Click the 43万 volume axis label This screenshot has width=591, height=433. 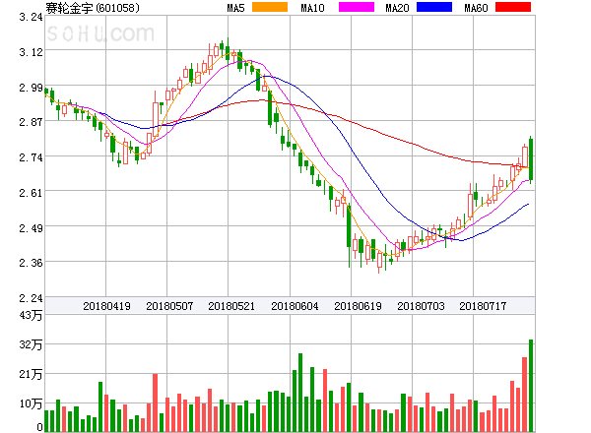[x=31, y=315]
